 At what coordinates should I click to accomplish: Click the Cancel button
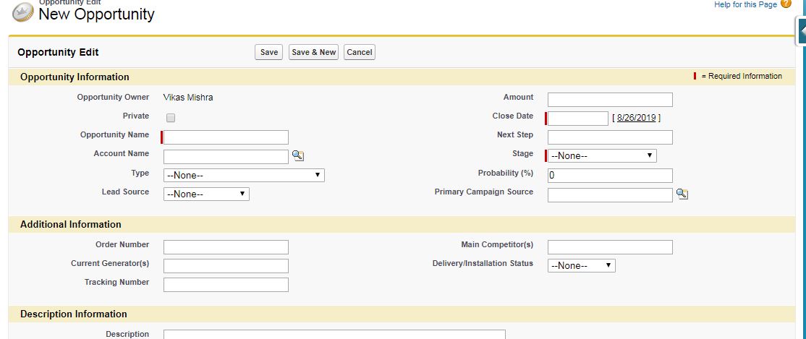360,52
